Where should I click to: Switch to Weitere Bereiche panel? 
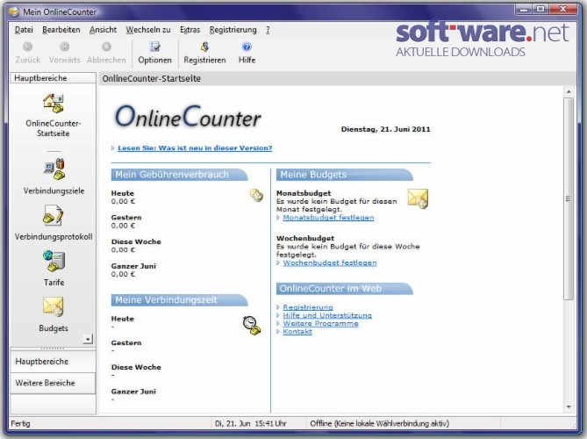[x=53, y=383]
